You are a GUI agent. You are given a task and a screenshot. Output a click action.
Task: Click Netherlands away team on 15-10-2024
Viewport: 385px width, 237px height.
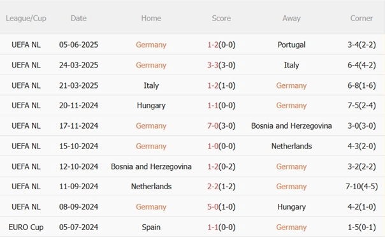click(x=291, y=147)
